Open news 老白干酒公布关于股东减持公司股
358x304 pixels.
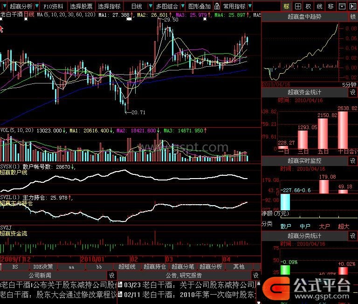point(58,285)
